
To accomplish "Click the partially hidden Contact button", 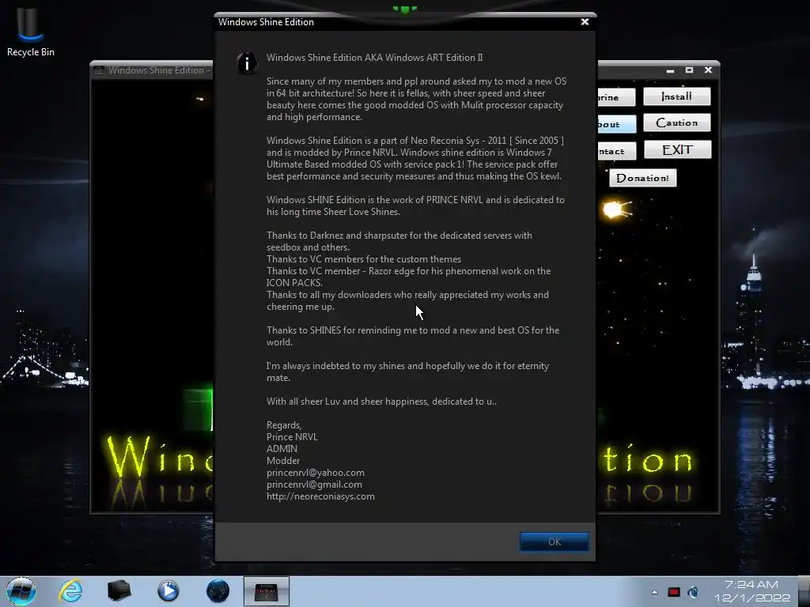I will [616, 151].
